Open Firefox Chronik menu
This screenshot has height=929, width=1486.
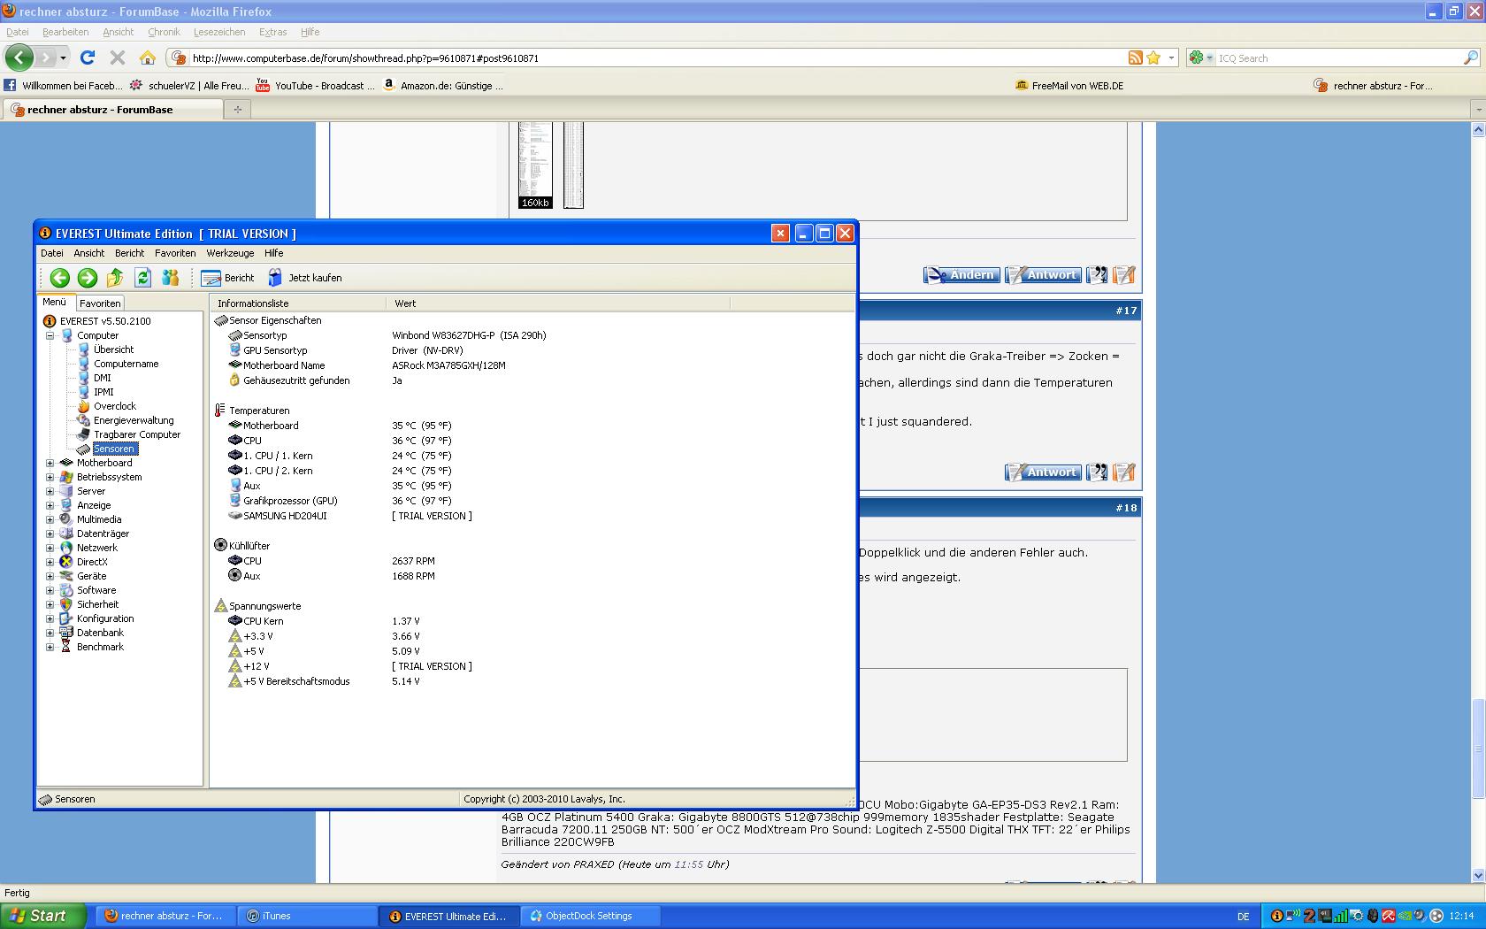164,32
